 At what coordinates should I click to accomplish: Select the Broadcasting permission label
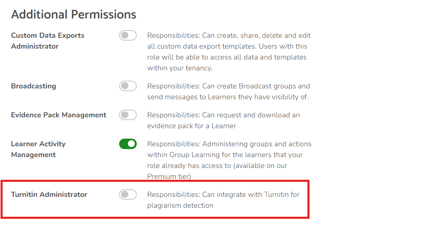pyautogui.click(x=33, y=86)
